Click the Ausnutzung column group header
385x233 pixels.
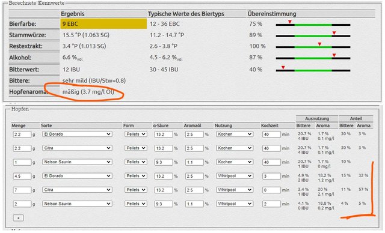pos(317,118)
